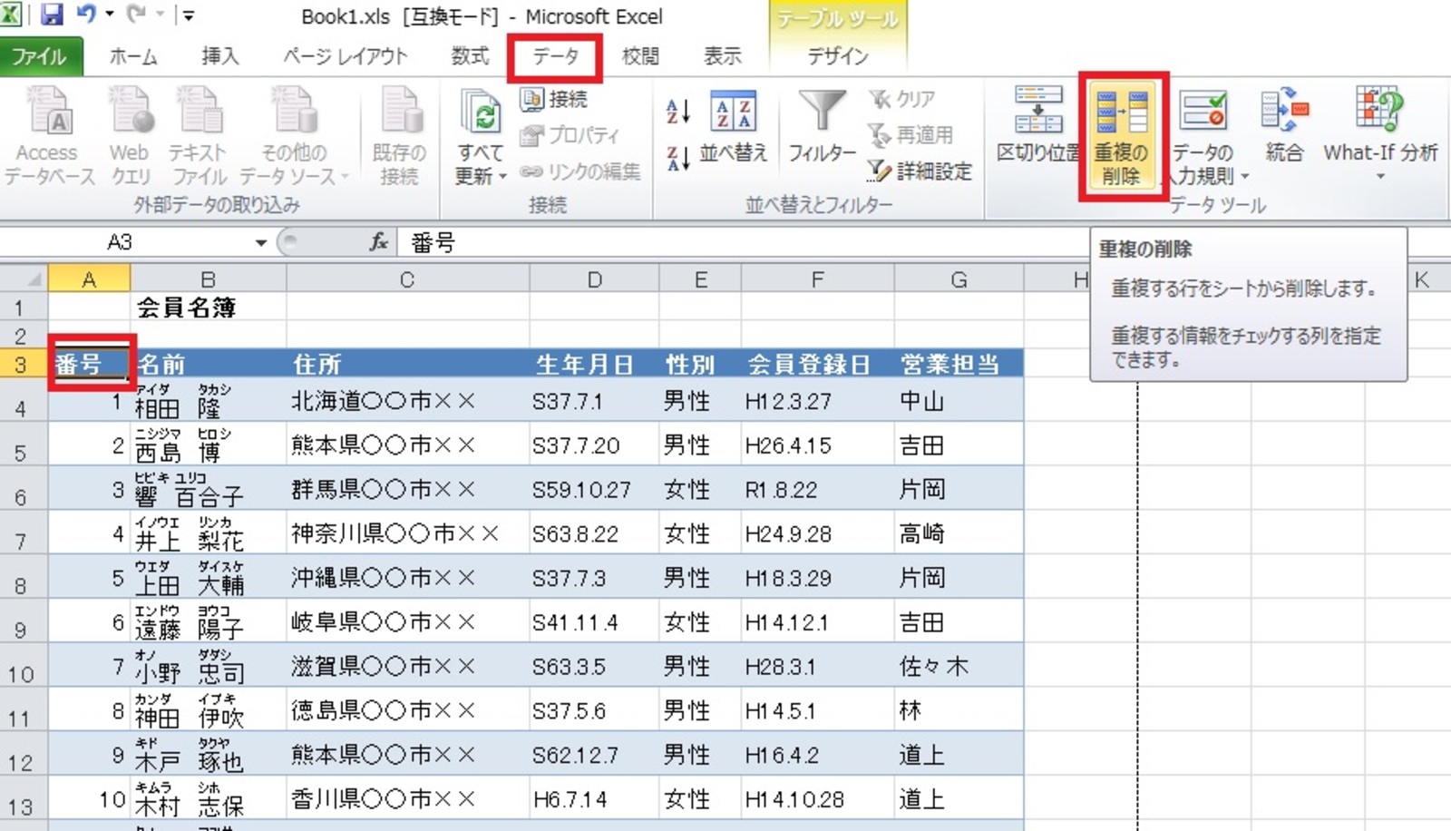
Task: Click the Undo arrow icon
Action: pyautogui.click(x=86, y=15)
